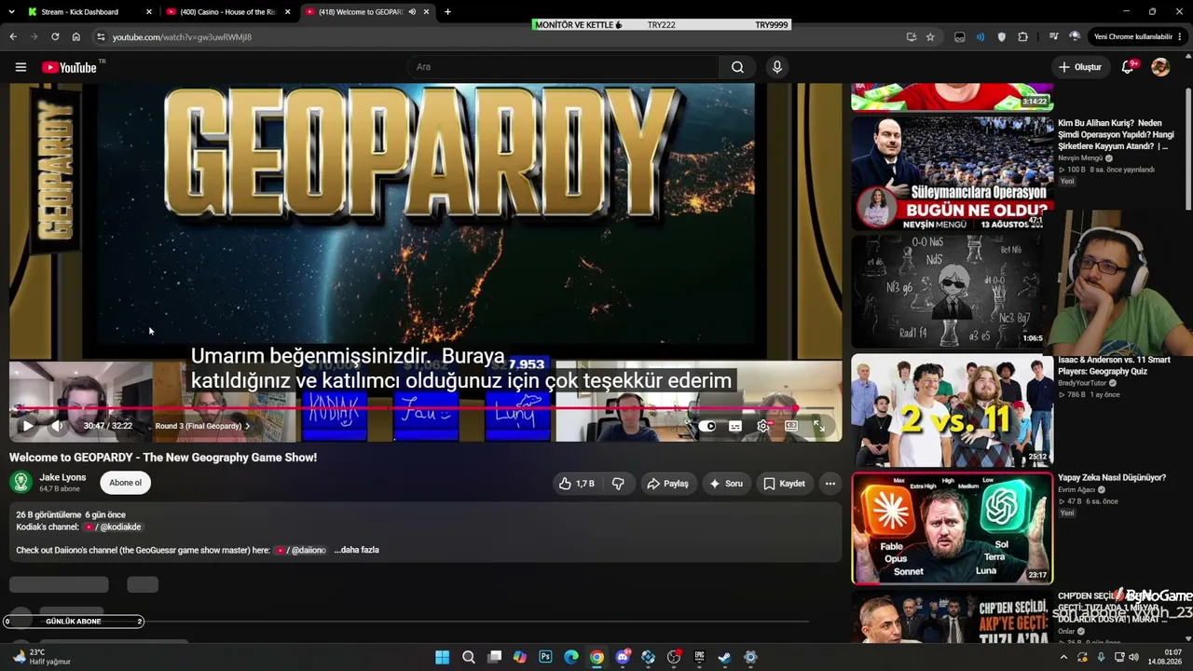1193x671 pixels.
Task: Show hidden system tray icons
Action: [1063, 657]
